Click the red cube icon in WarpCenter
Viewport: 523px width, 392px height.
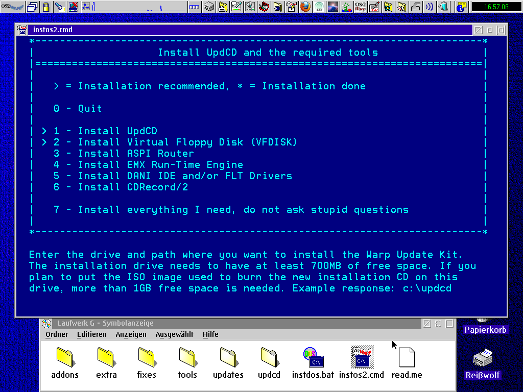(x=264, y=7)
